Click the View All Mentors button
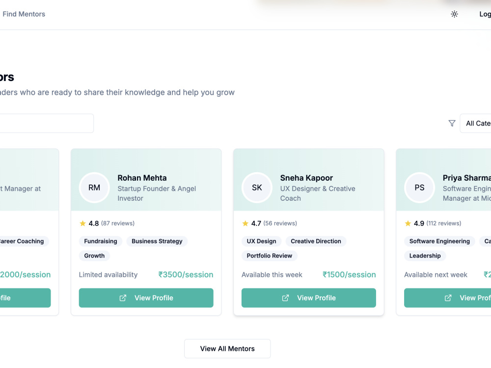Screen dimensions: 491x368 tap(227, 348)
